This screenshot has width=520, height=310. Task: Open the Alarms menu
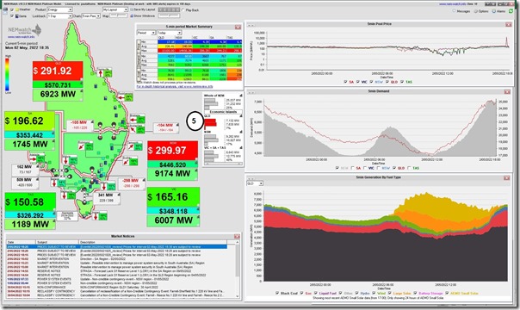pos(499,11)
